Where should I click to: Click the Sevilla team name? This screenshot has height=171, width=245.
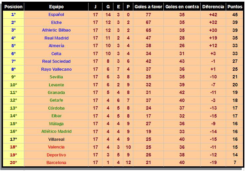(56, 77)
